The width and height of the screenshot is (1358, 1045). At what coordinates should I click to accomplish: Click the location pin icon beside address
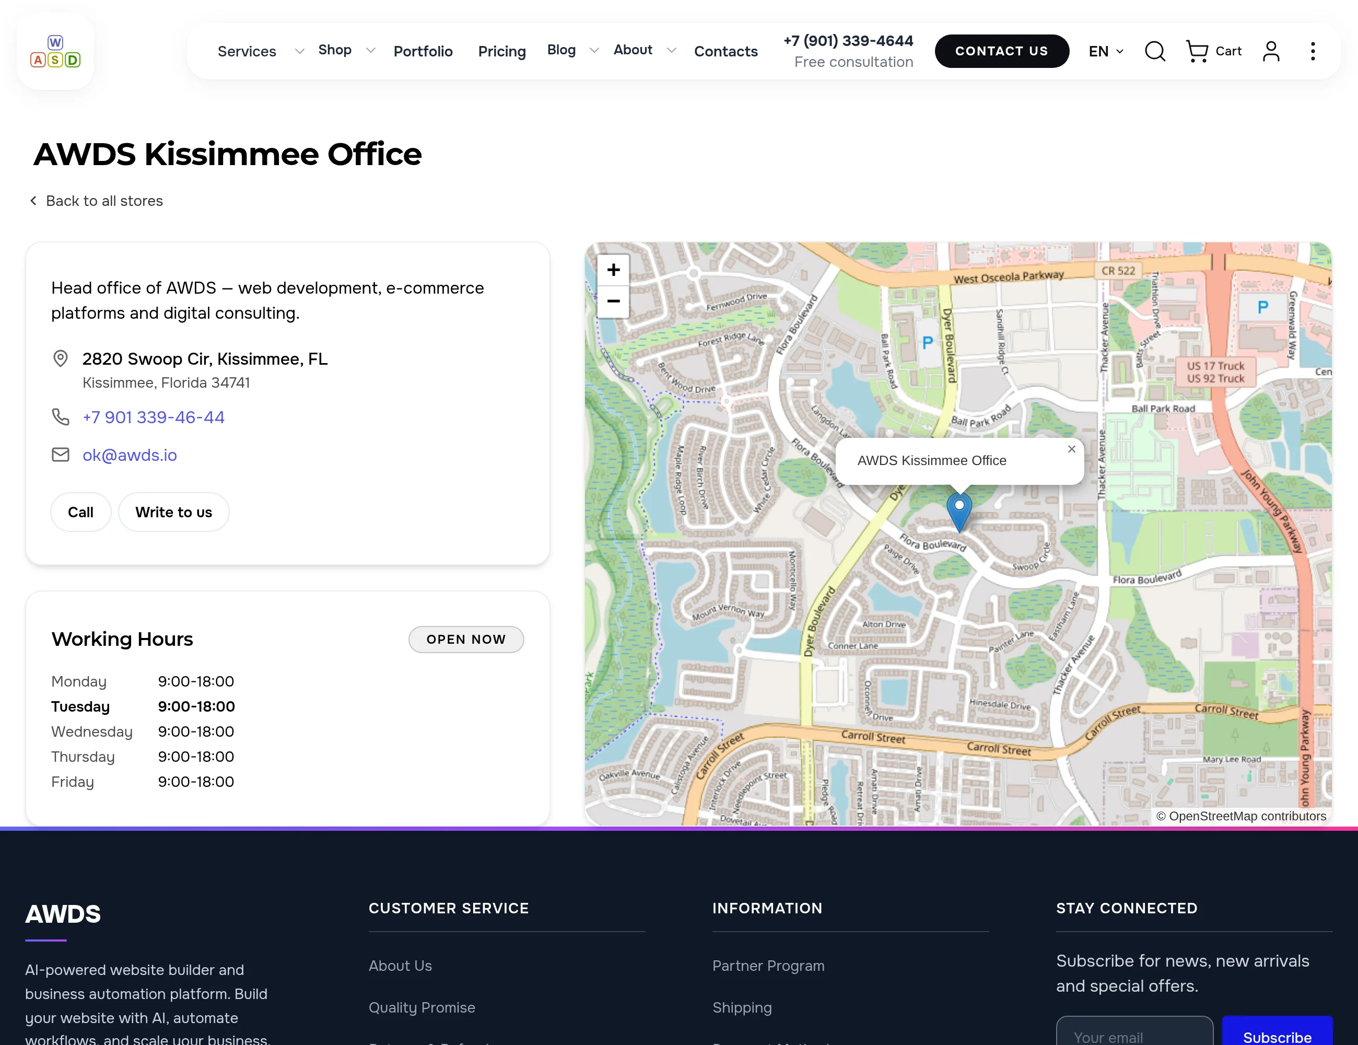click(60, 359)
